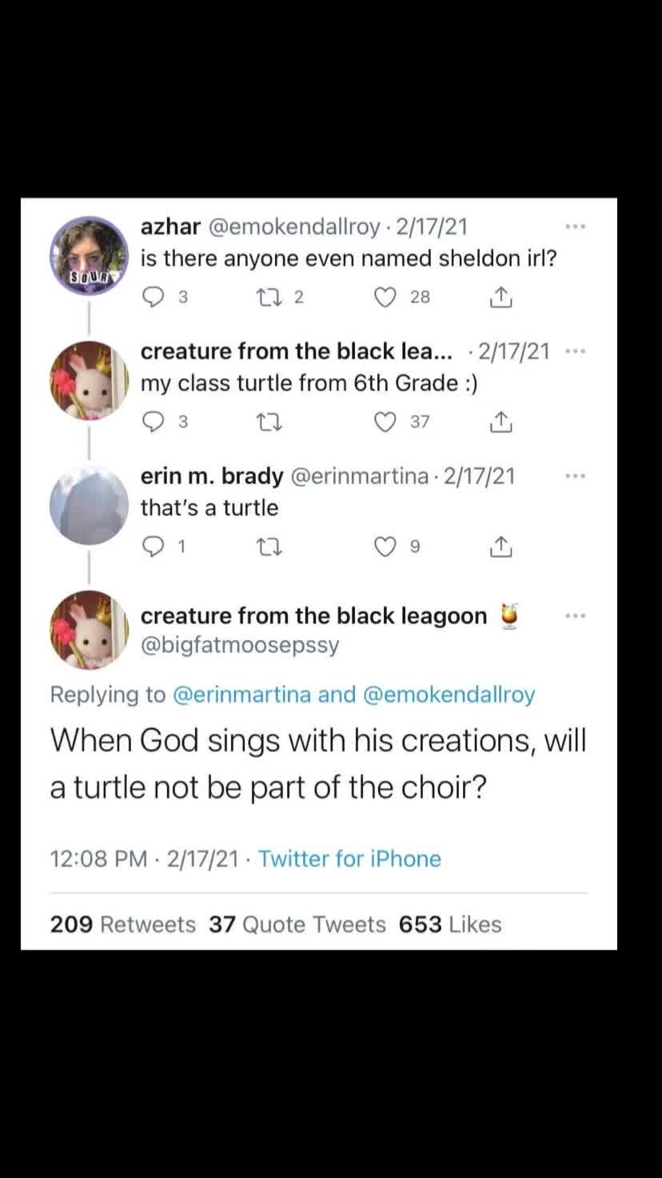
Task: Open @emokendallroy link in Replying to line
Action: [449, 695]
